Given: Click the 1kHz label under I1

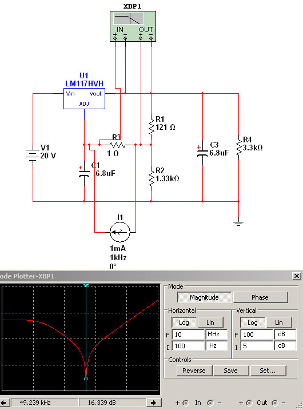Looking at the screenshot, I should [x=118, y=257].
